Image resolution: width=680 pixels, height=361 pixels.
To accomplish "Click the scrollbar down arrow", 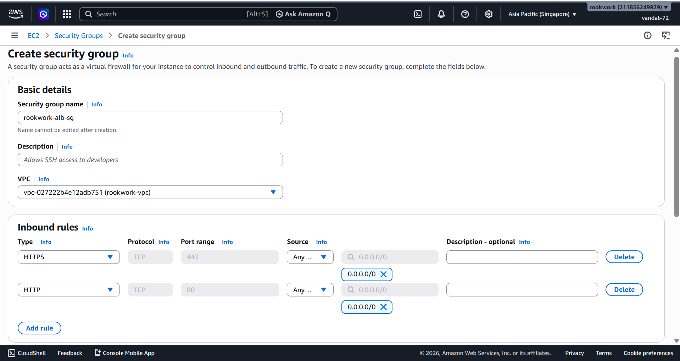I will pos(676,341).
